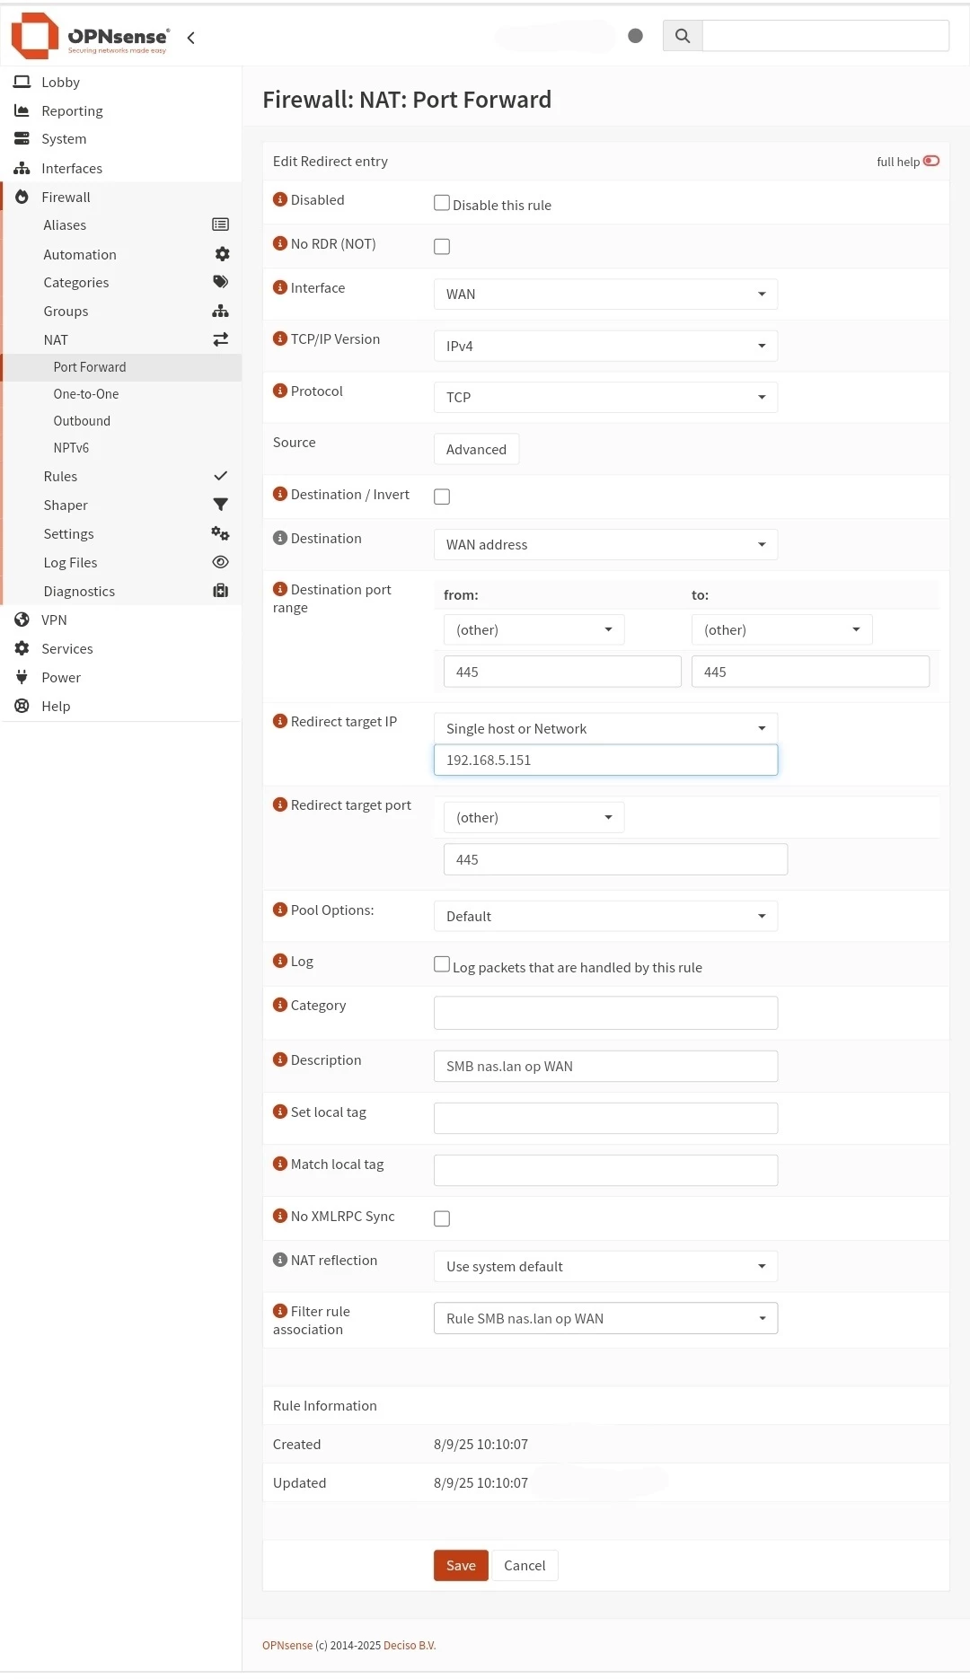Image resolution: width=970 pixels, height=1679 pixels.
Task: Click the Automation gear icon
Action: 222,254
